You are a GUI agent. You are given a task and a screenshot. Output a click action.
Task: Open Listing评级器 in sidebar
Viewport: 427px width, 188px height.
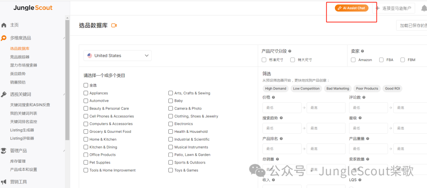(22, 138)
